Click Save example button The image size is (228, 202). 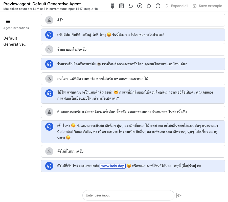click(x=207, y=6)
